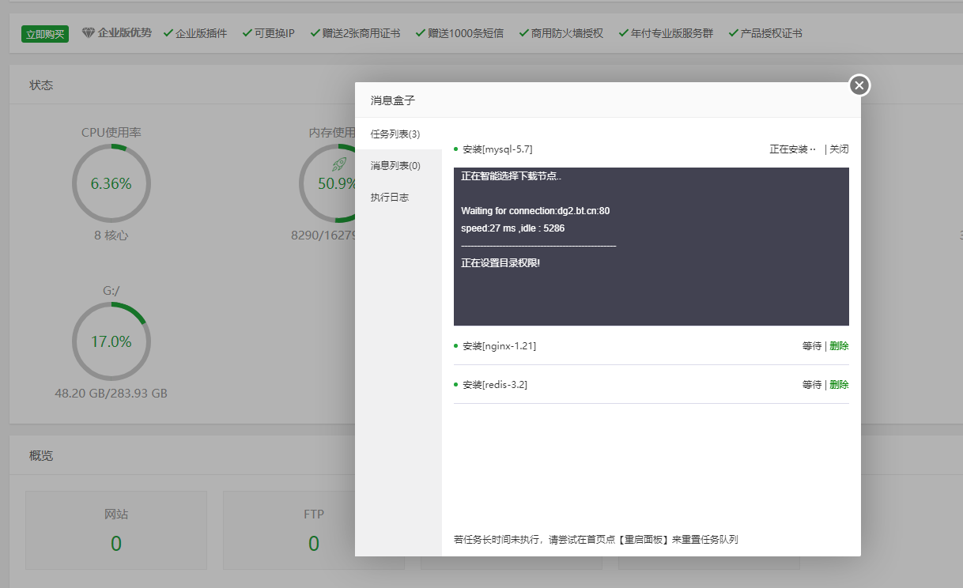Viewport: 963px width, 588px height.
Task: Click the checkmark icon before 产品授权证书
Action: [733, 33]
